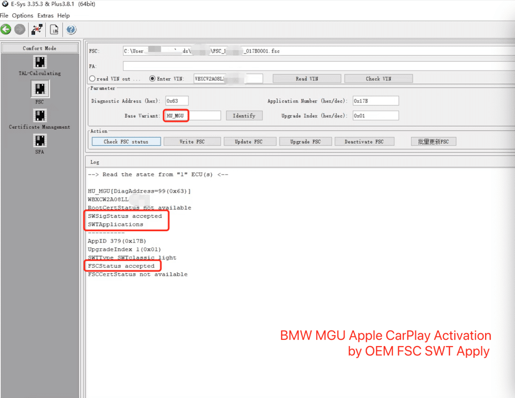
Task: Click the Write FSC button
Action: click(x=192, y=142)
